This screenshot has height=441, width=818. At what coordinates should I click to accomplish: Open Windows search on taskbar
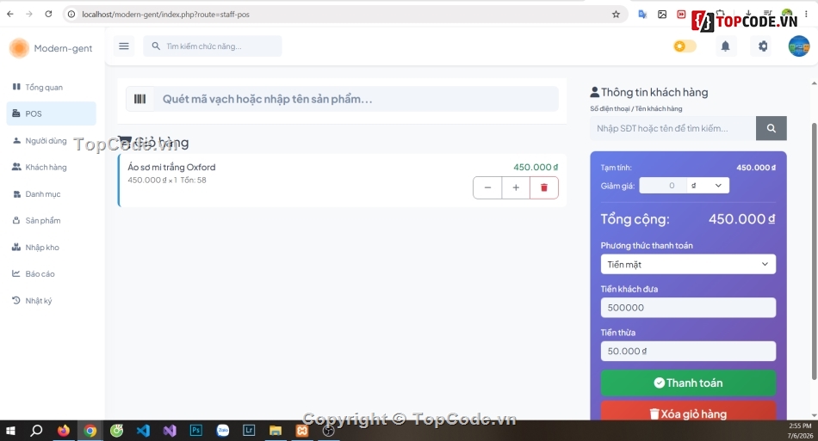36,431
